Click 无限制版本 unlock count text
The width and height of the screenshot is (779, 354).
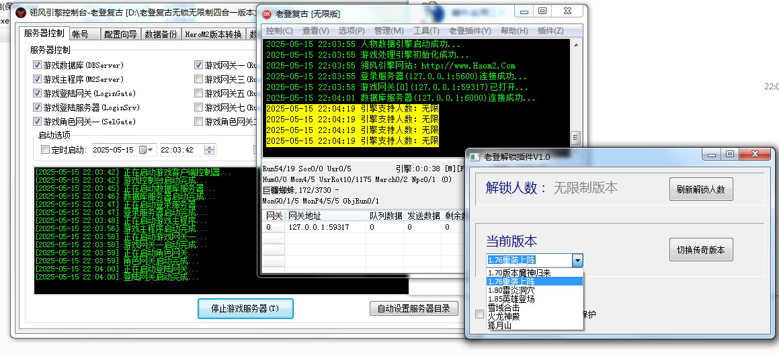(585, 187)
